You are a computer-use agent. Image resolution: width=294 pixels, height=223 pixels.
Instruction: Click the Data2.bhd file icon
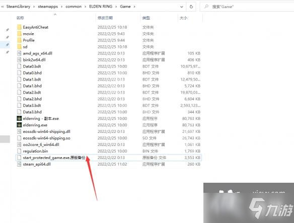pos(19,99)
